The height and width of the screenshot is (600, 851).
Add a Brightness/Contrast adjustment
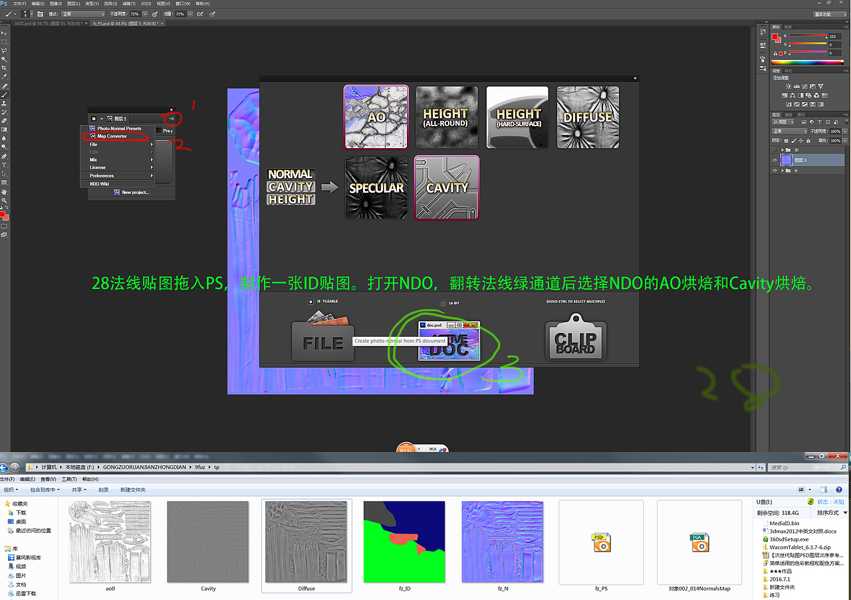pos(789,86)
